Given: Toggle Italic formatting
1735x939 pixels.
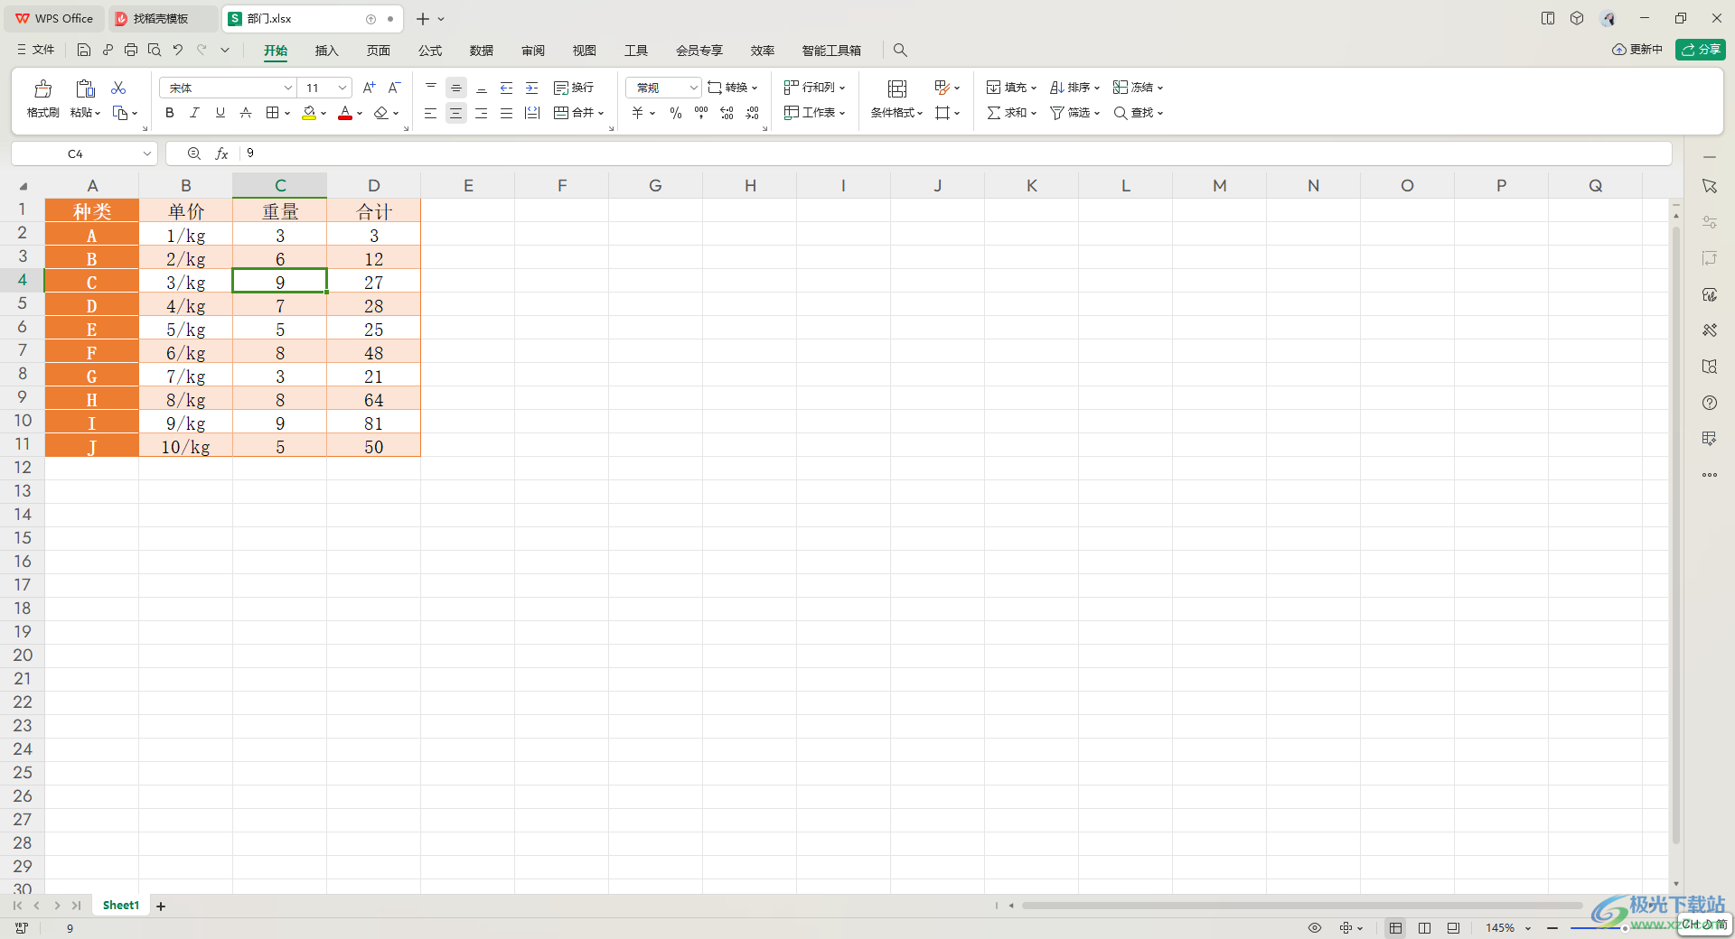Looking at the screenshot, I should 194,113.
